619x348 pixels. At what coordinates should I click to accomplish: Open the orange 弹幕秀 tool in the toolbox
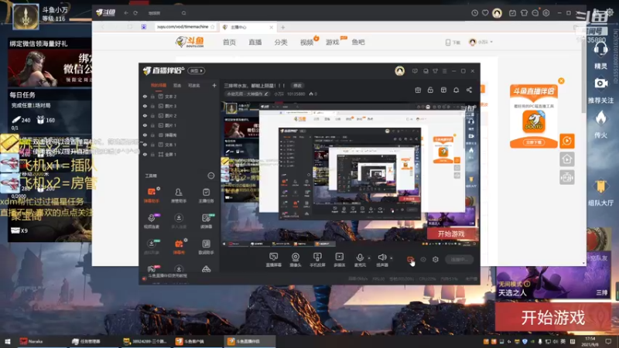[x=179, y=247]
